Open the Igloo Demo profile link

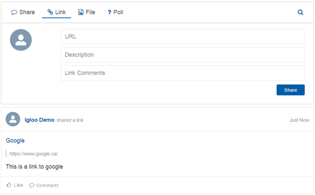(x=39, y=120)
